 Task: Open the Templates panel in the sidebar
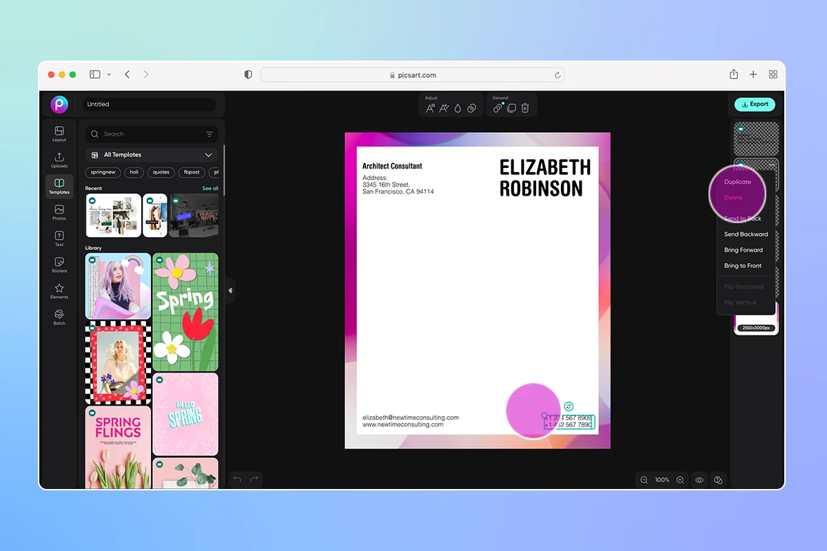pyautogui.click(x=59, y=185)
